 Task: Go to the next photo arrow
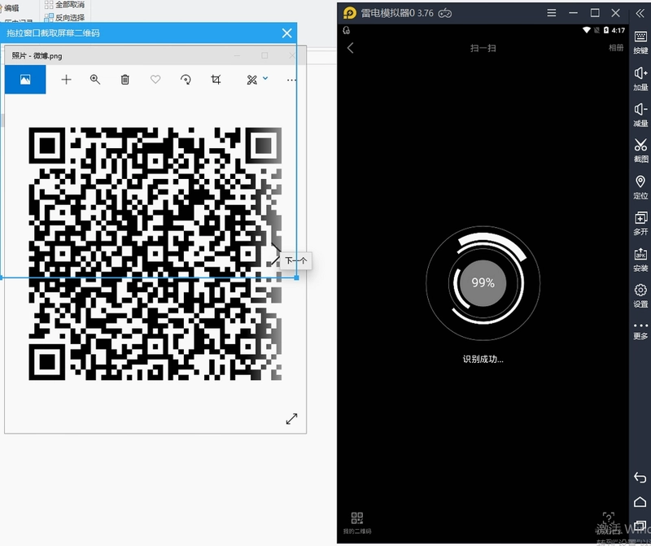[x=276, y=254]
